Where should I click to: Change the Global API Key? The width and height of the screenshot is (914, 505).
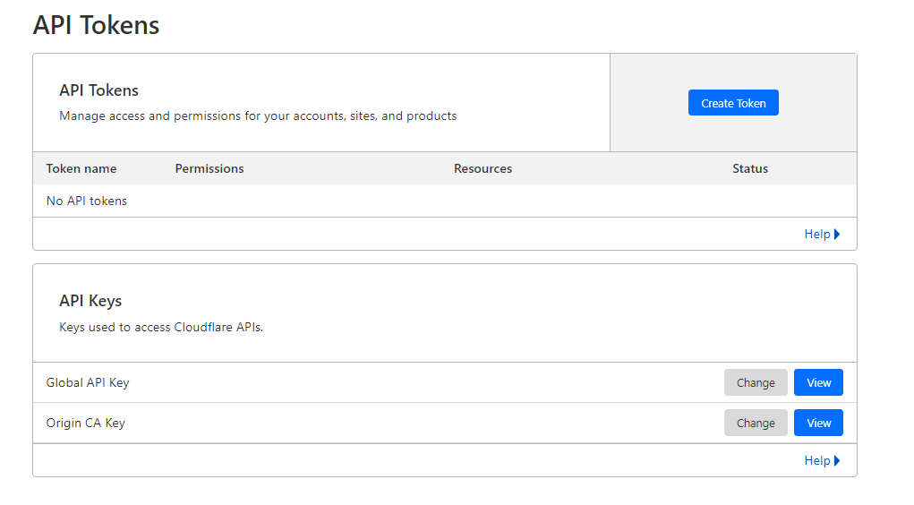pos(756,382)
